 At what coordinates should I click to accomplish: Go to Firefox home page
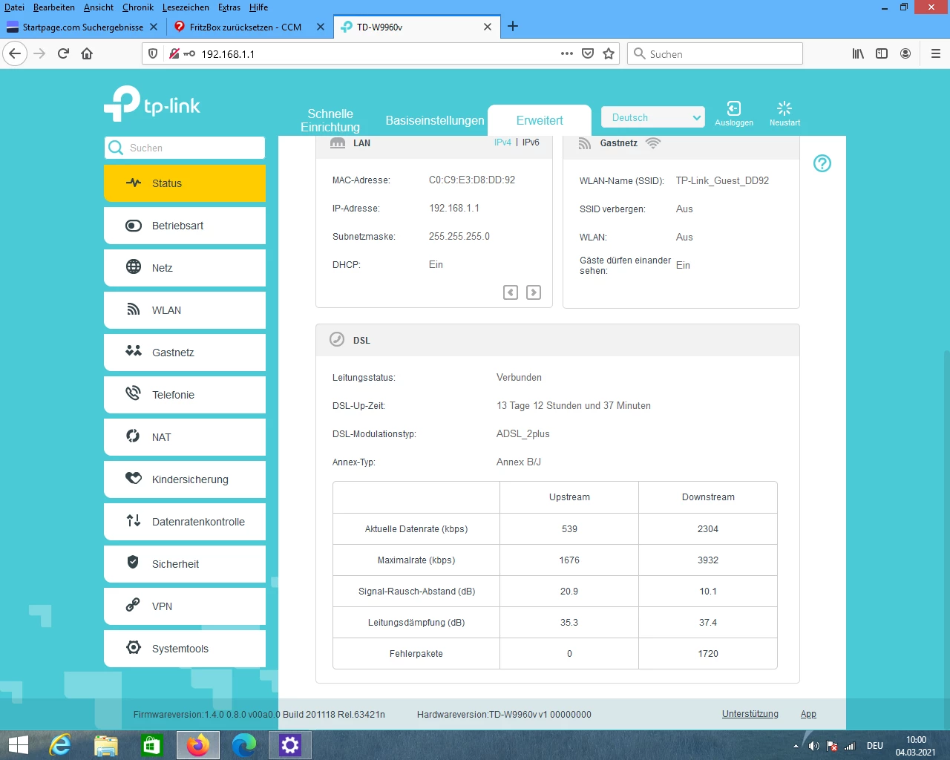pos(87,53)
